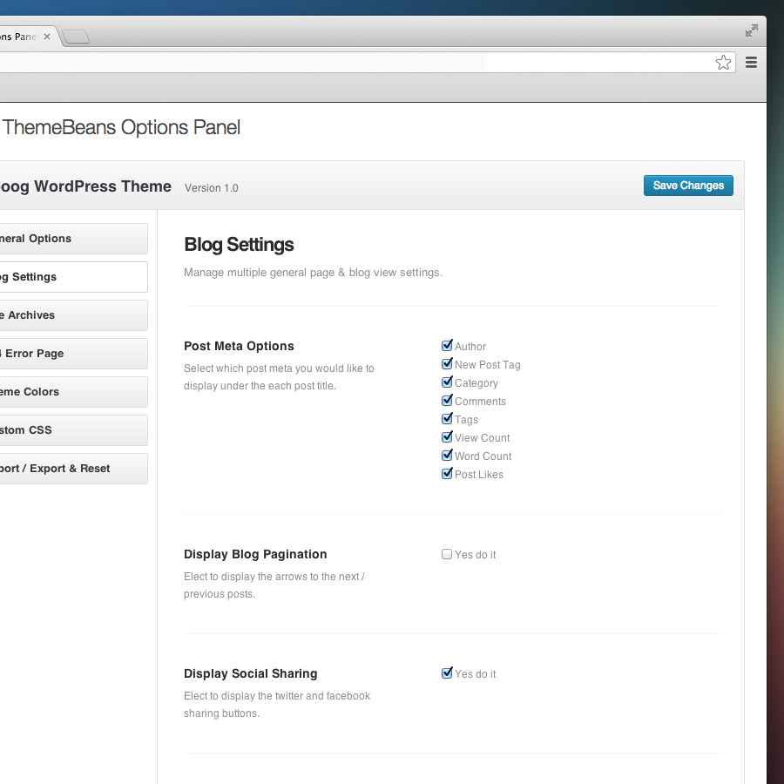Image resolution: width=784 pixels, height=784 pixels.
Task: Close the current browser tab
Action: tap(47, 37)
